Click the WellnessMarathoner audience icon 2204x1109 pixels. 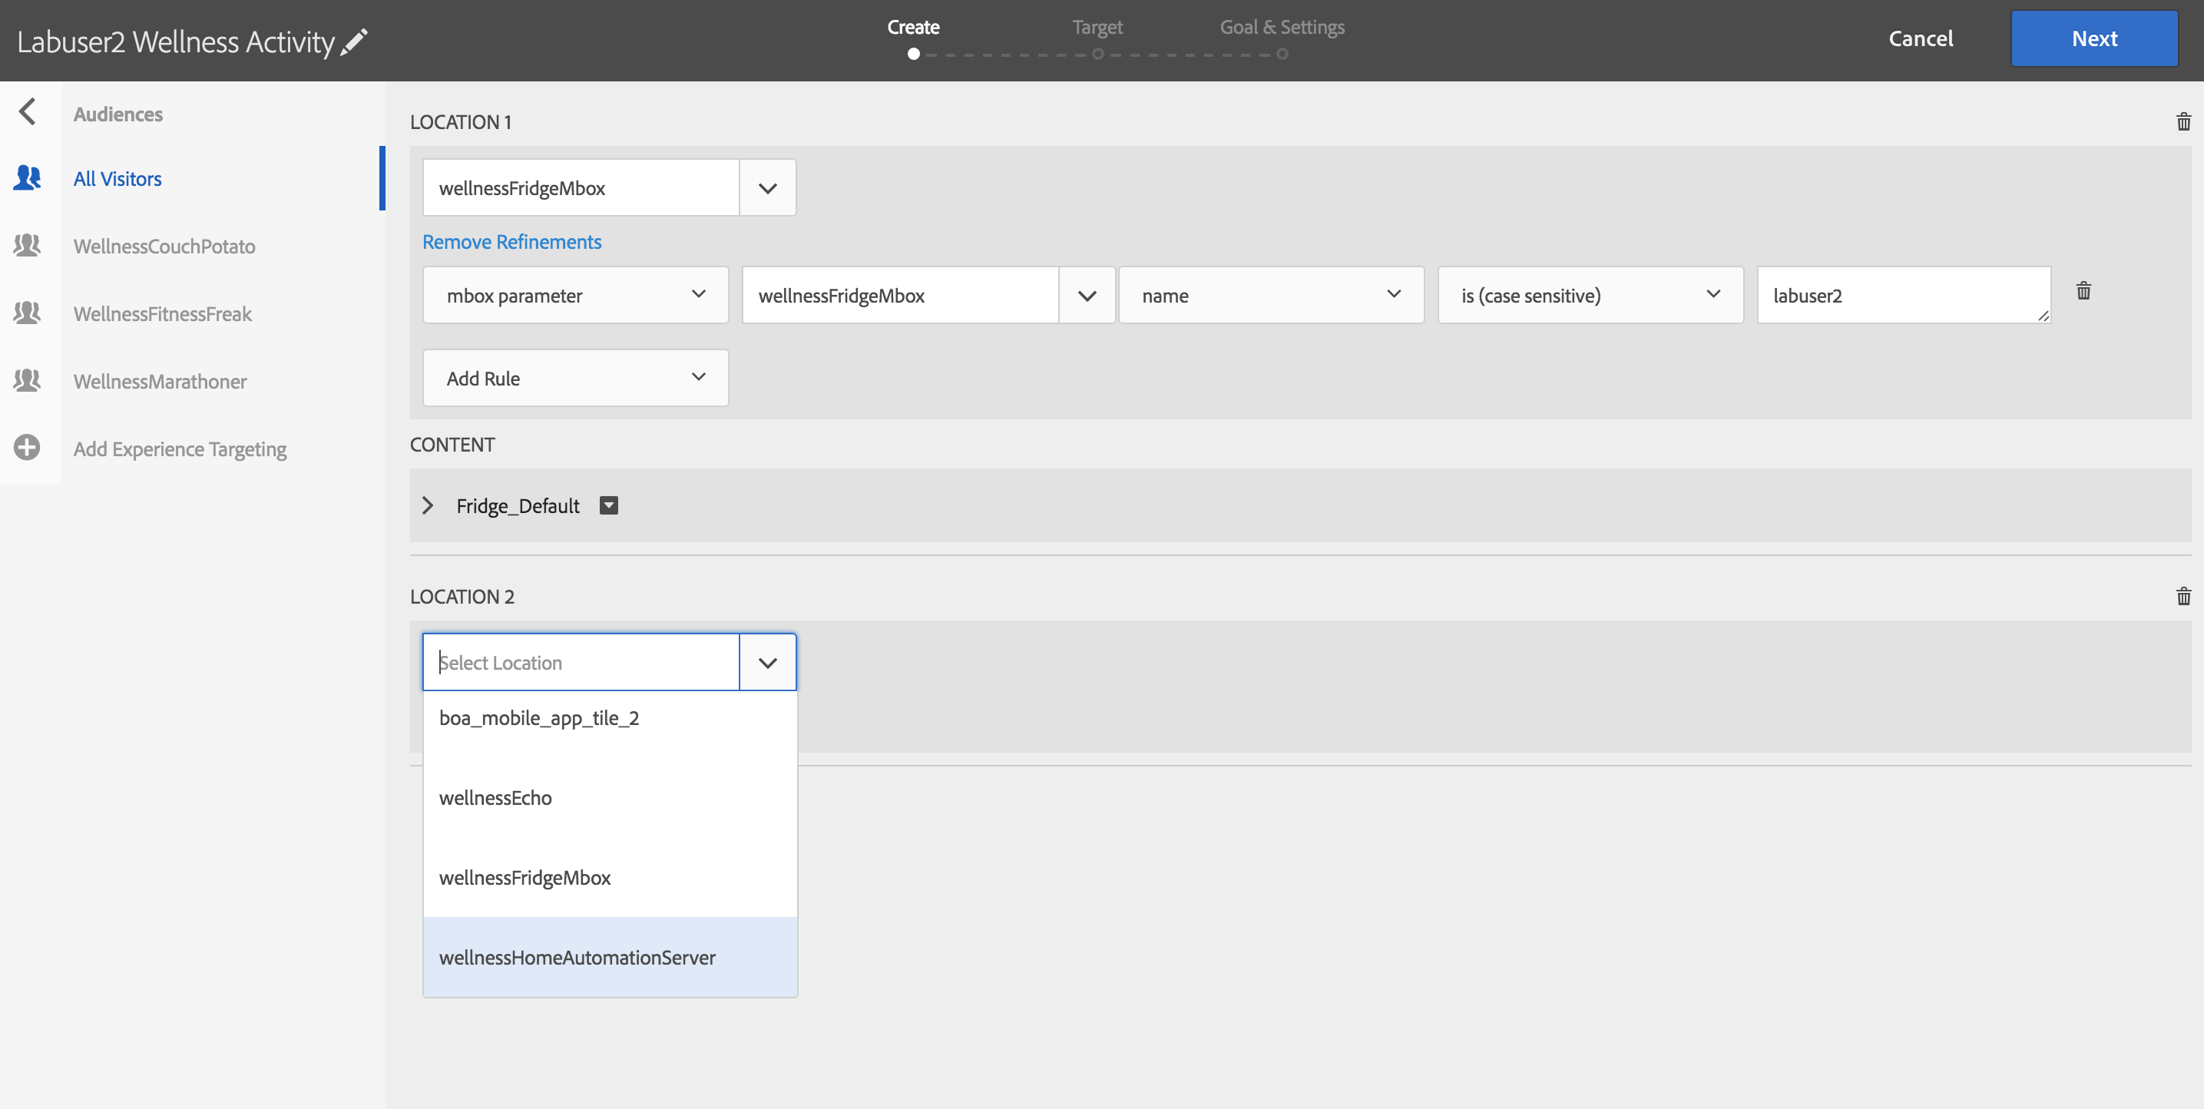[x=28, y=381]
